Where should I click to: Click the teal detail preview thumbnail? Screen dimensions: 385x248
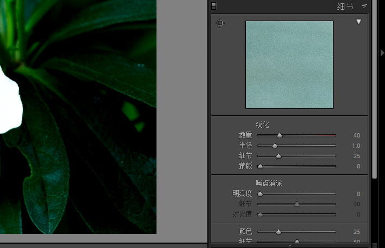[x=289, y=64]
